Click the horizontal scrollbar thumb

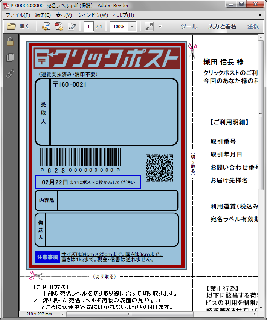(130, 314)
